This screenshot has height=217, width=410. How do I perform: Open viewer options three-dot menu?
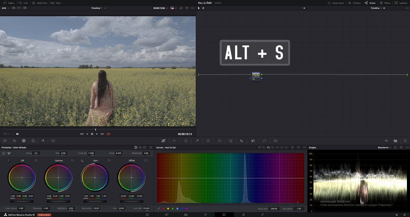(193, 8)
